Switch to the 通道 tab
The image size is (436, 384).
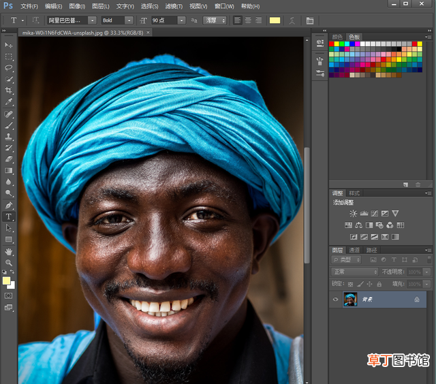[x=354, y=250]
